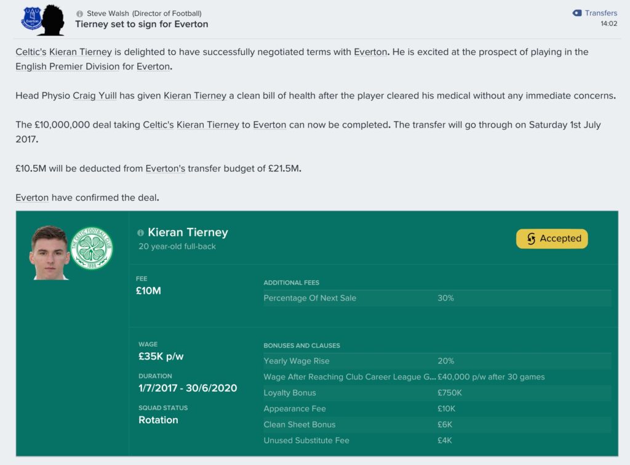This screenshot has height=465, width=630.
Task: Click the circular arrows icon in Accepted
Action: click(531, 238)
